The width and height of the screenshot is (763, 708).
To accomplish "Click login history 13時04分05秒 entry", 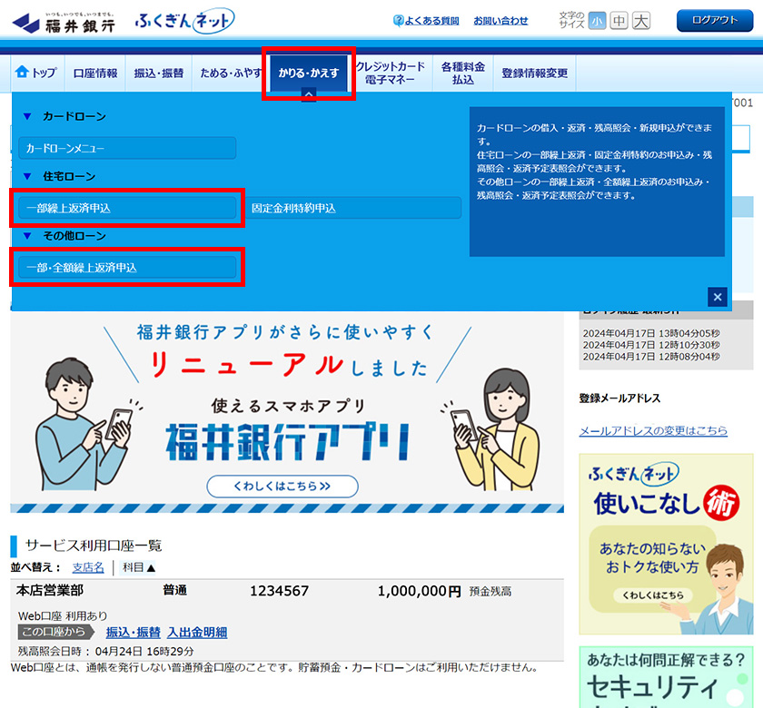I will (x=651, y=334).
